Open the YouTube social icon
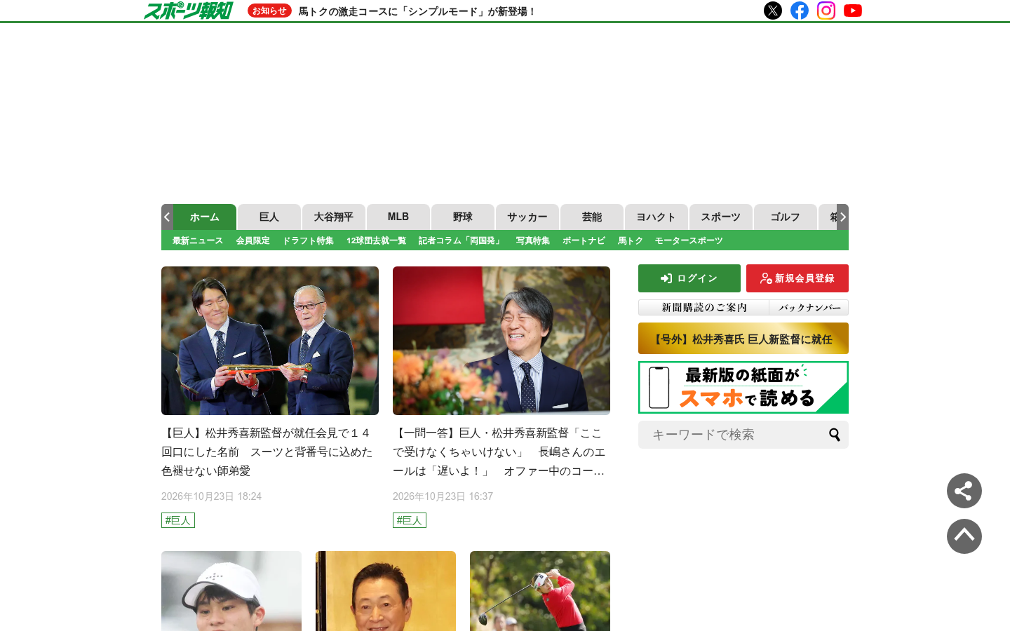The width and height of the screenshot is (1010, 631). pyautogui.click(x=853, y=11)
